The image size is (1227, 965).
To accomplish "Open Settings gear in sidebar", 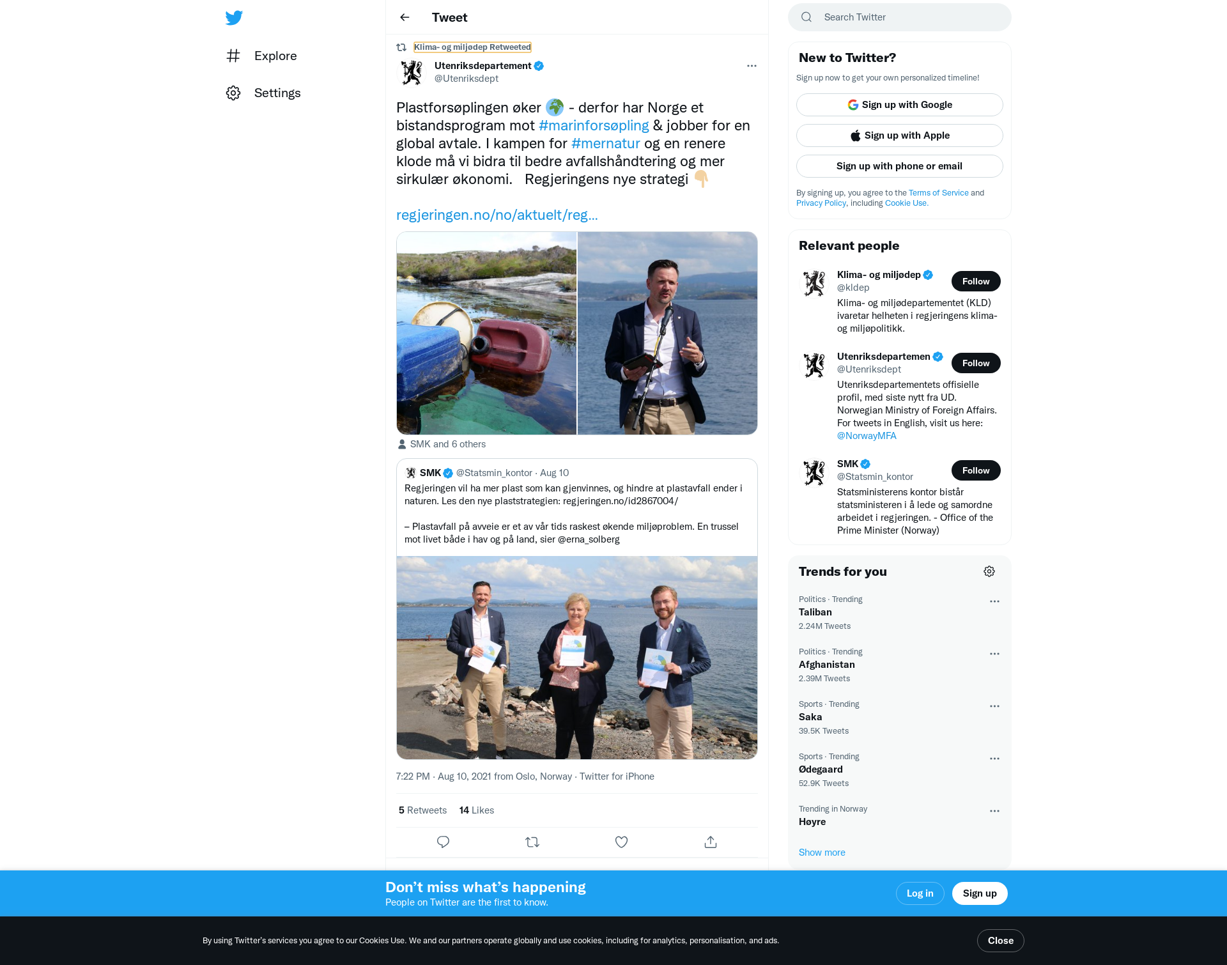I will point(233,93).
